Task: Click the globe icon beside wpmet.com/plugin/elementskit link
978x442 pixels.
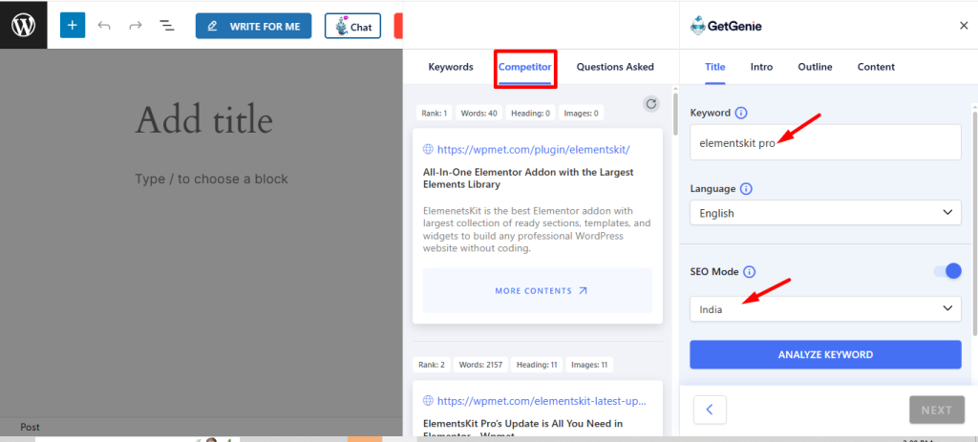Action: click(x=428, y=150)
